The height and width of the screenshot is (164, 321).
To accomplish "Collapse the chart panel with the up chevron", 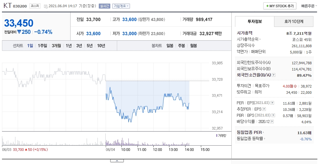I will point(117,161).
